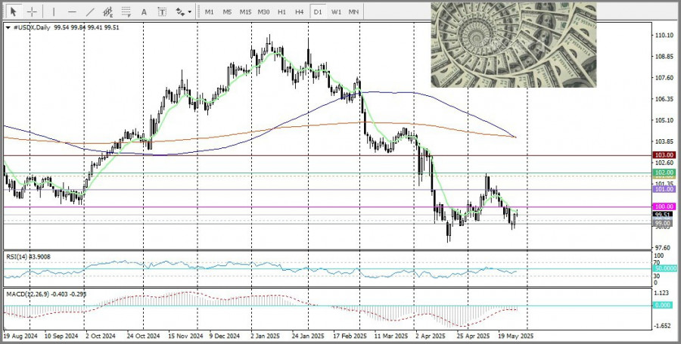Screen dimensions: 681x344
Task: Switch to H1 timeframe
Action: click(282, 12)
